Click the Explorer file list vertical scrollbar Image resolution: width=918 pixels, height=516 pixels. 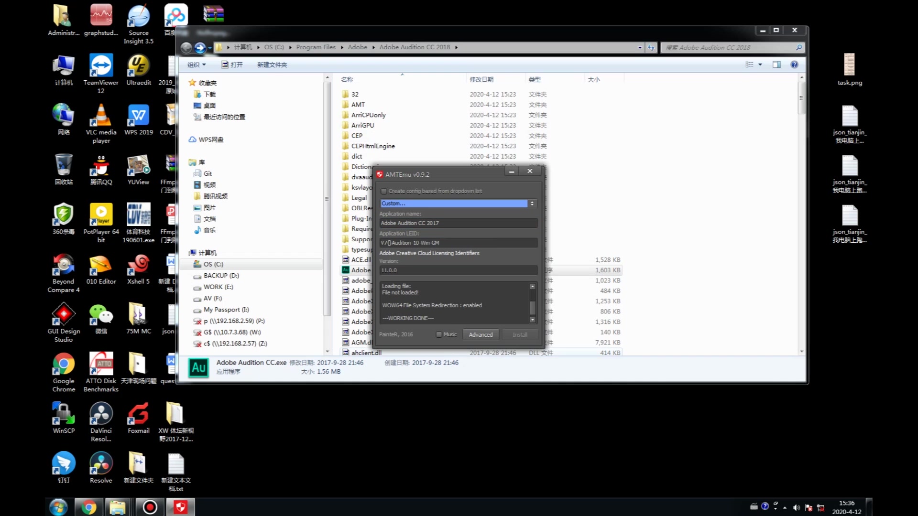802,98
